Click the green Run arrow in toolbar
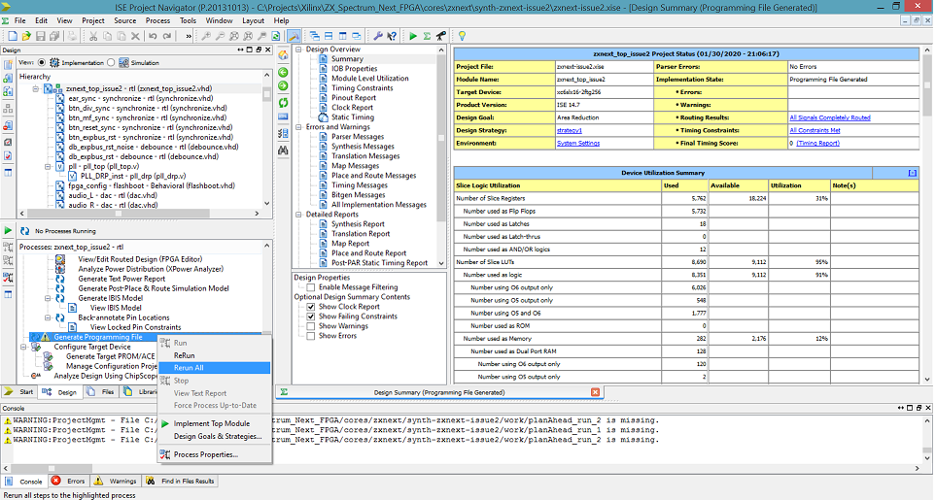 [x=413, y=36]
